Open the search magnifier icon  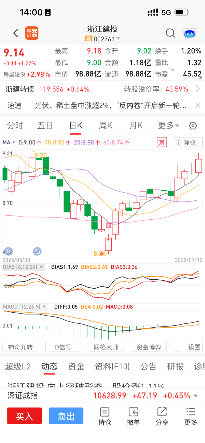[x=170, y=33]
